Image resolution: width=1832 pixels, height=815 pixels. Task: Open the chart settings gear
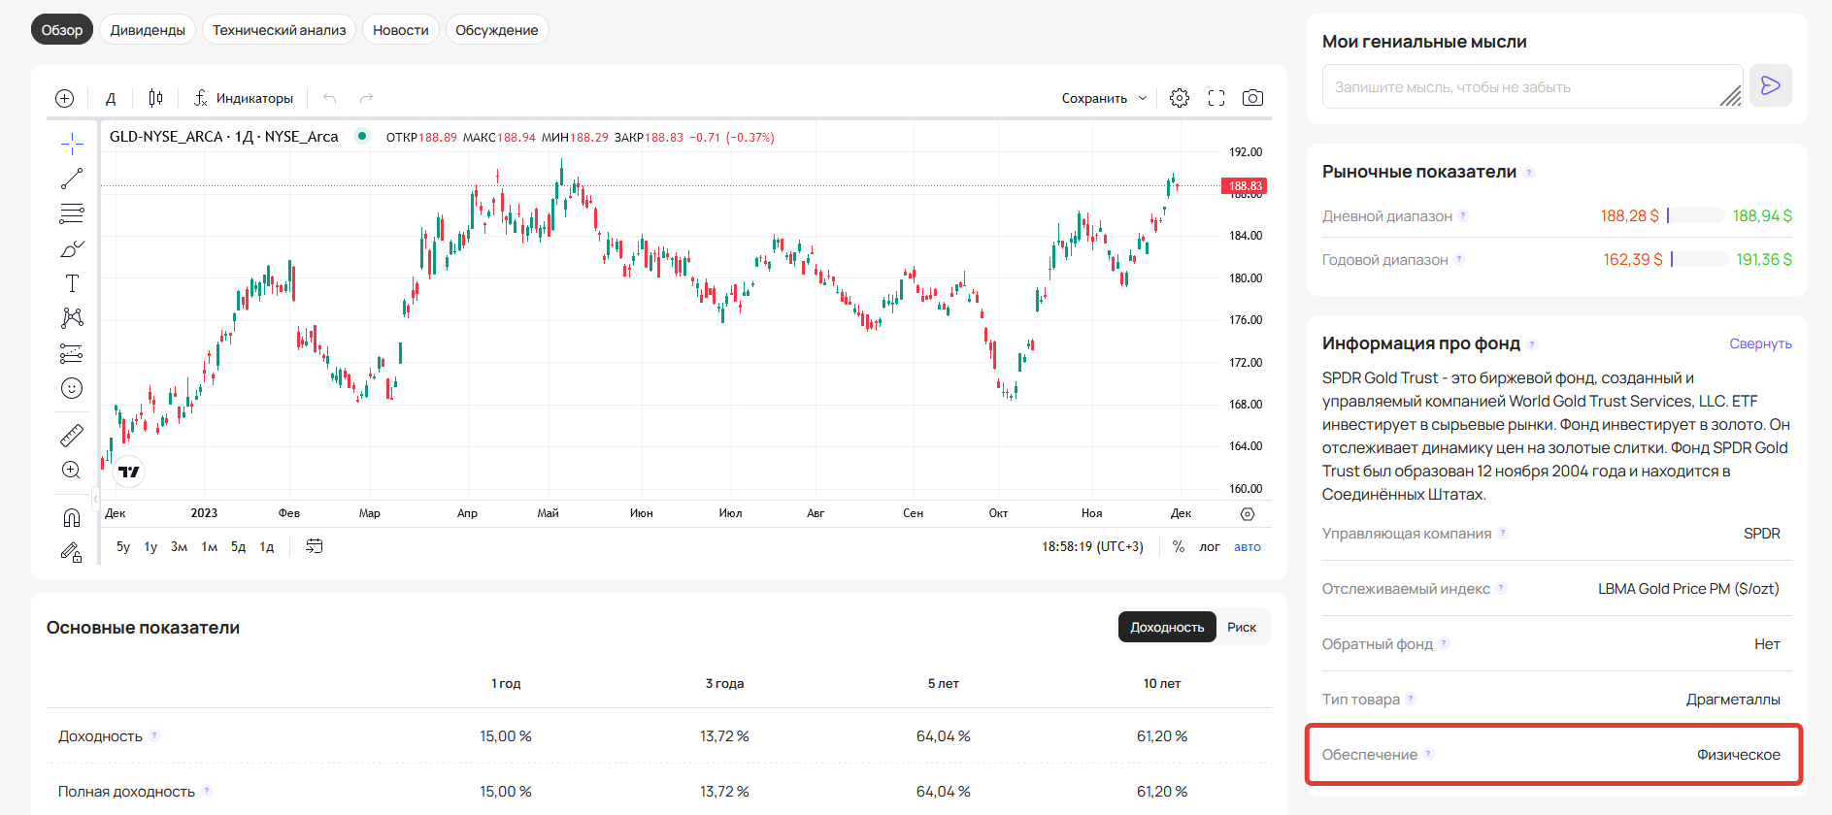(1180, 98)
